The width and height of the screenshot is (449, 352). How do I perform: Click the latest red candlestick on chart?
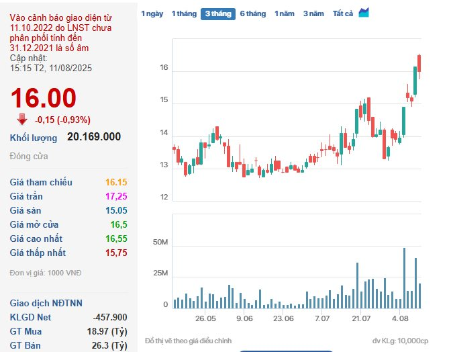[x=419, y=64]
